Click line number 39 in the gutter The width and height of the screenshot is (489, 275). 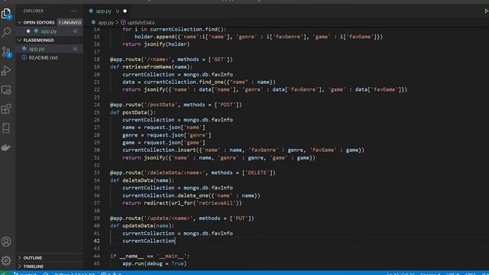click(x=97, y=218)
